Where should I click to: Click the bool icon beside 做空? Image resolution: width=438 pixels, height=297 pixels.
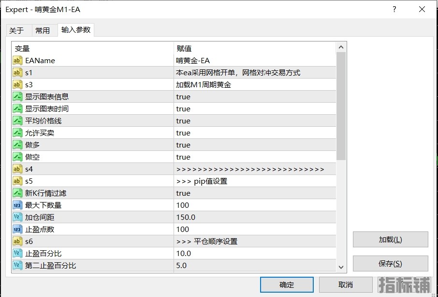pyautogui.click(x=17, y=157)
